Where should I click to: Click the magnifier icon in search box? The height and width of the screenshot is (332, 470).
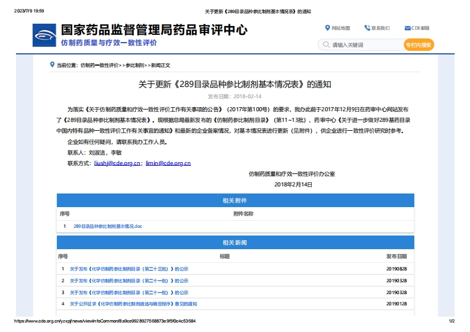point(325,45)
